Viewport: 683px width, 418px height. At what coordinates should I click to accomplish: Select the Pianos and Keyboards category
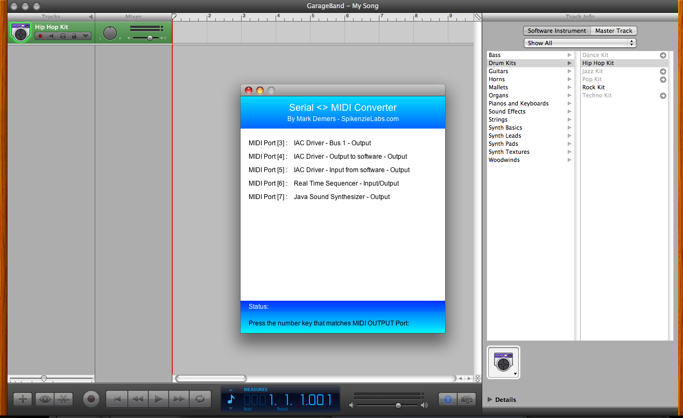pyautogui.click(x=530, y=103)
